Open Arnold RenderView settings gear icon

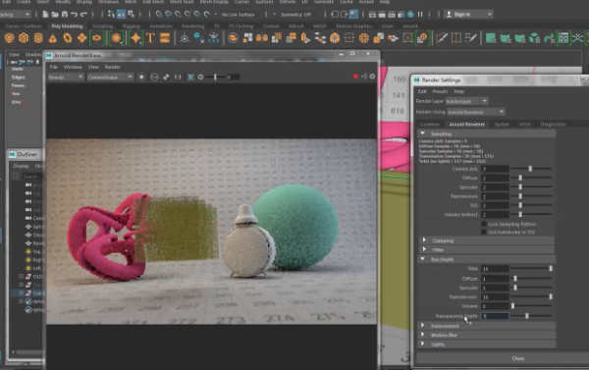coord(372,77)
